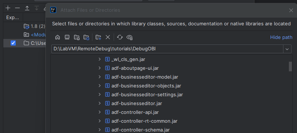Select adf-businesseditor-objects.jar file
The height and width of the screenshot is (133, 297).
(146, 86)
